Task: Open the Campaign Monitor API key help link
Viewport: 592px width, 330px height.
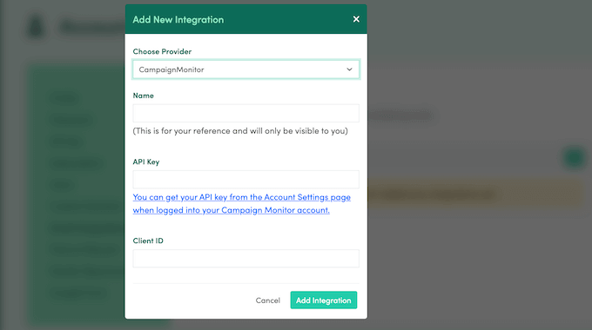Action: coord(242,203)
